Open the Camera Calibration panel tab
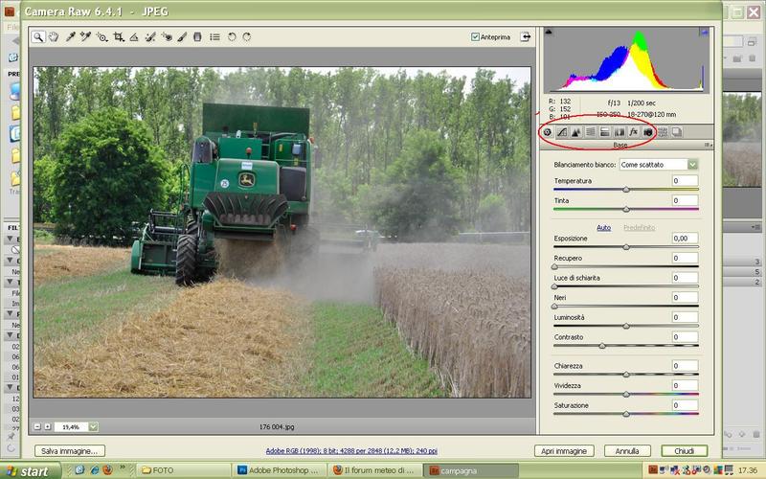 [648, 132]
